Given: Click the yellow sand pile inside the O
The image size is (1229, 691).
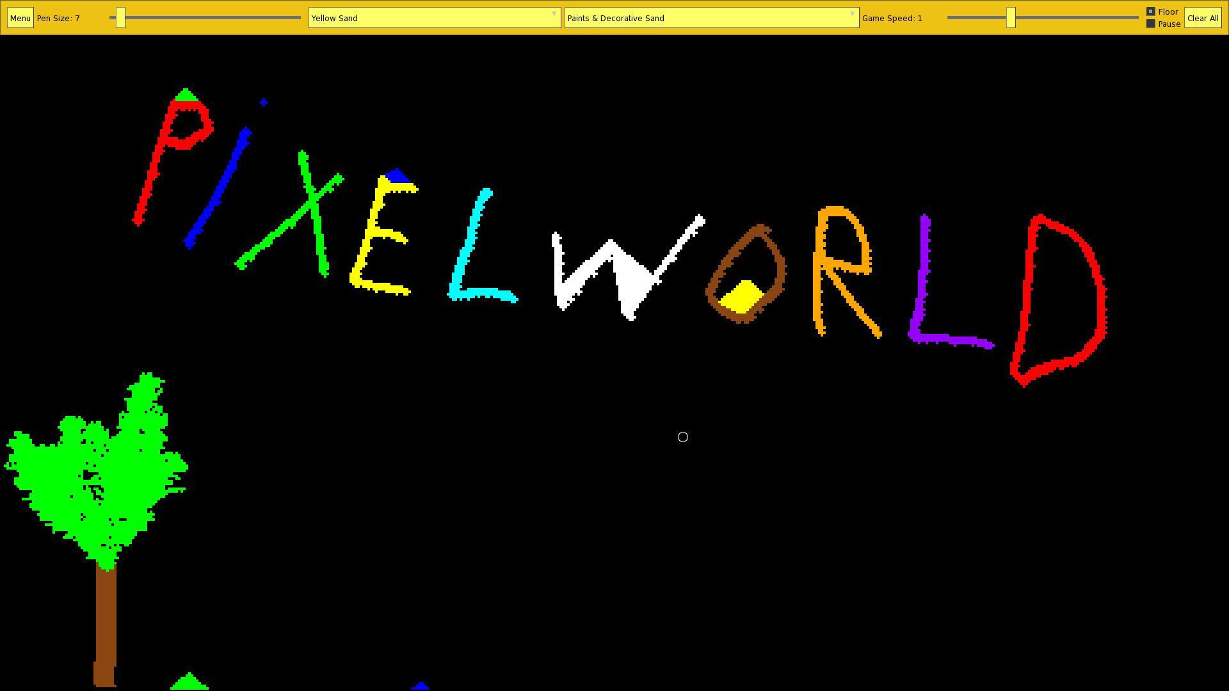Looking at the screenshot, I should pos(741,298).
